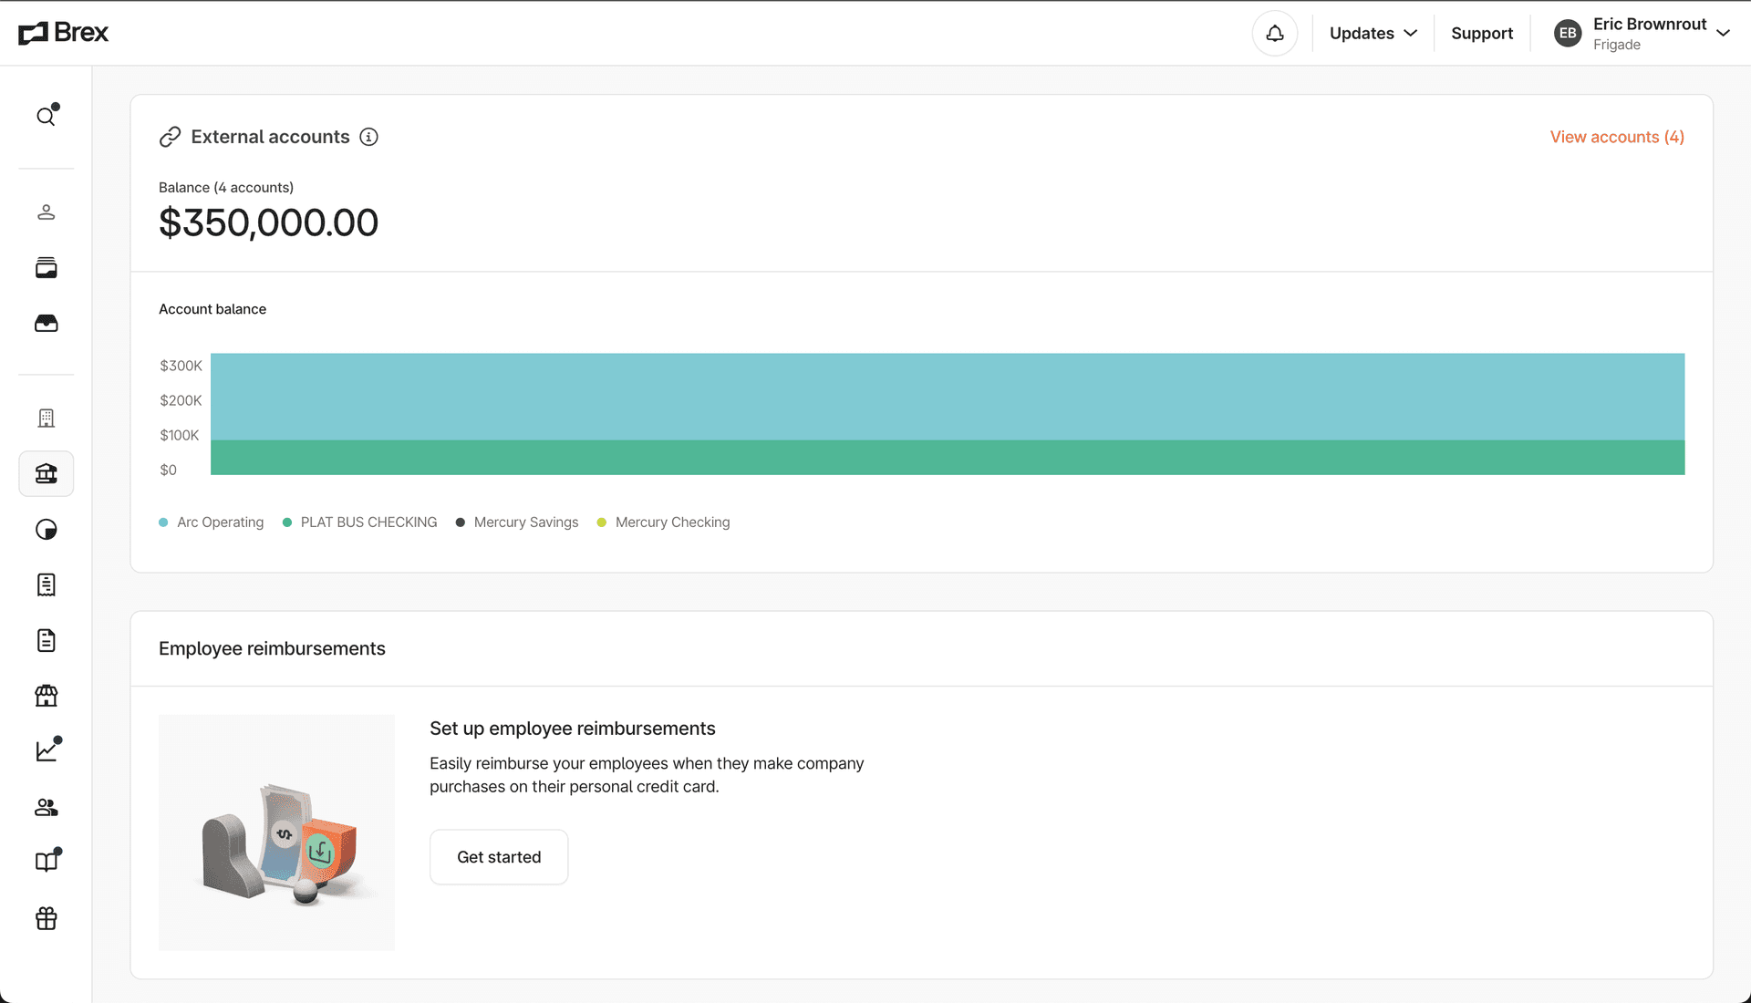Click the $200K axis label

(x=181, y=400)
